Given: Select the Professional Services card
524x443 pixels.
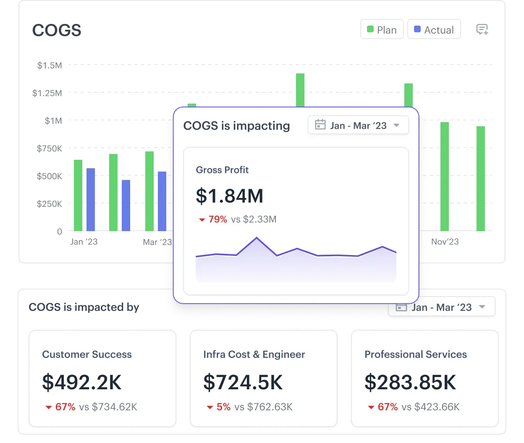Looking at the screenshot, I should click(425, 378).
